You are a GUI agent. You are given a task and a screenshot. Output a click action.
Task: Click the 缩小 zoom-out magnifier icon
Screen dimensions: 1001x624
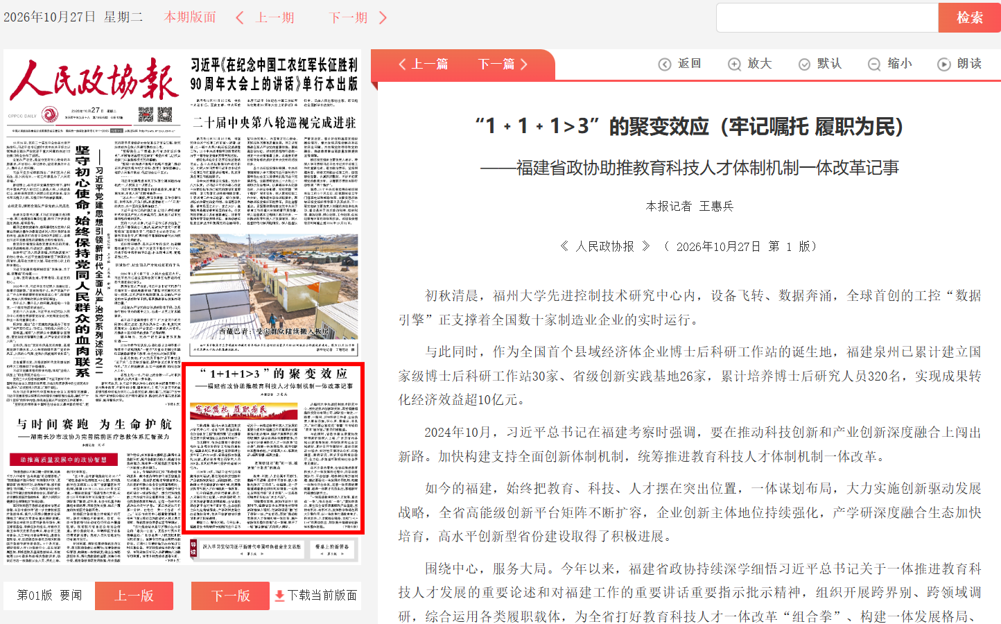(874, 64)
